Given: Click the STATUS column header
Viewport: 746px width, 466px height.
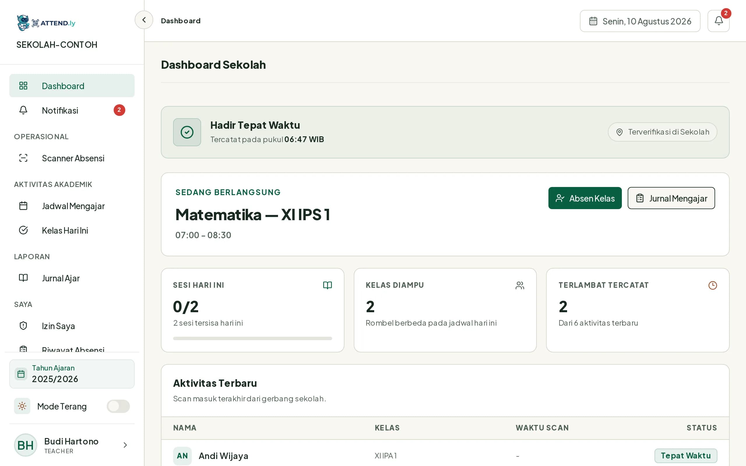Looking at the screenshot, I should point(702,428).
